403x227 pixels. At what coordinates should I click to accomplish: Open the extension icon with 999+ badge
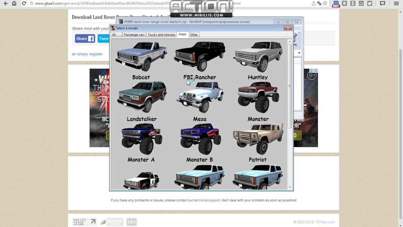coord(336,4)
